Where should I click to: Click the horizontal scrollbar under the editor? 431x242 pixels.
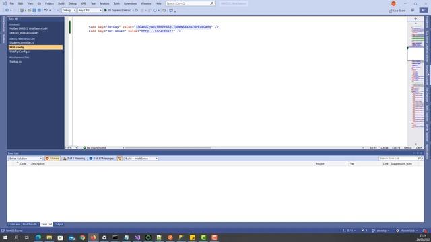[x=168, y=148]
